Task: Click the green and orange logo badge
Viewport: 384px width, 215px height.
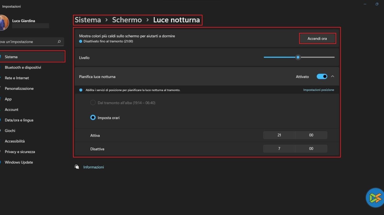Action: point(375,198)
